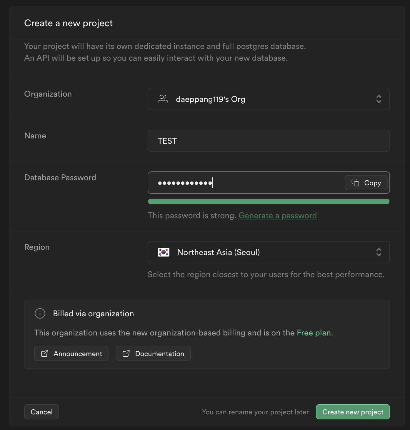Expand the Organization selector chevron arrows

(379, 99)
